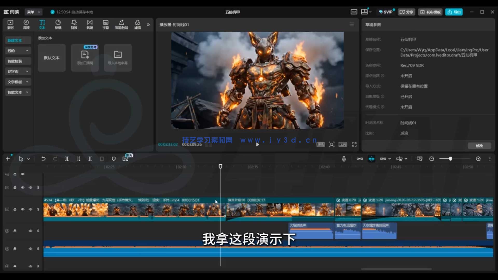Viewport: 498px width, 280px height.
Task: Expand the 花字库 category dropdown
Action: (27, 71)
